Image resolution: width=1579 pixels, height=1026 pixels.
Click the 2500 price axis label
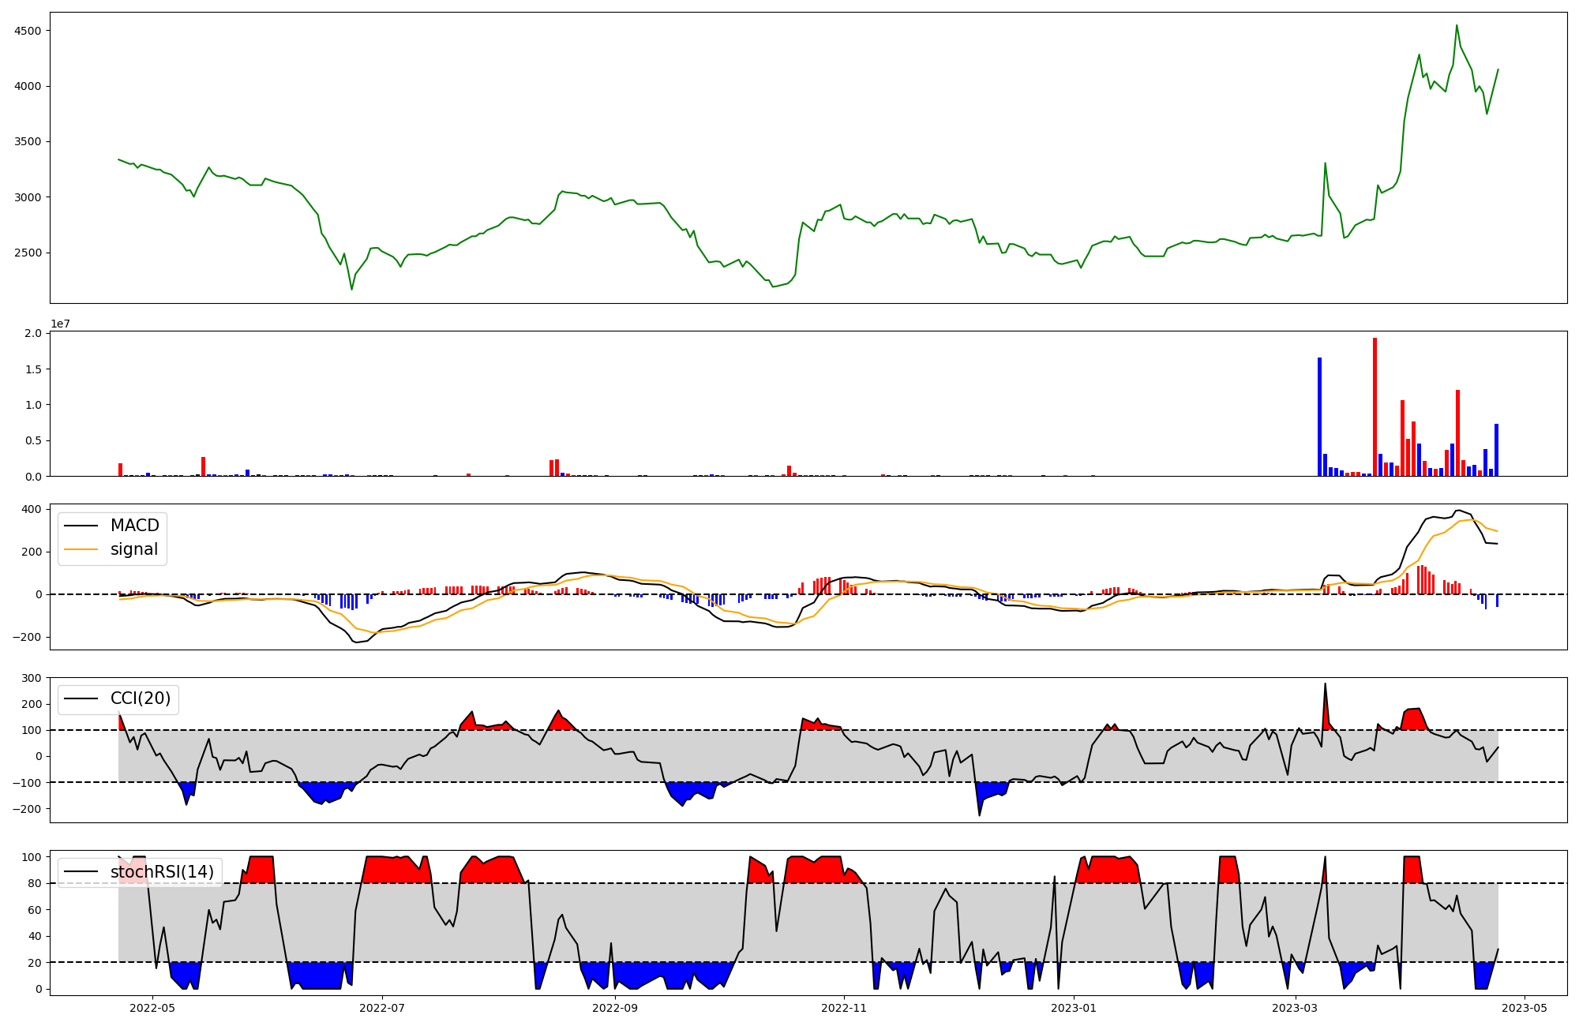pos(29,253)
